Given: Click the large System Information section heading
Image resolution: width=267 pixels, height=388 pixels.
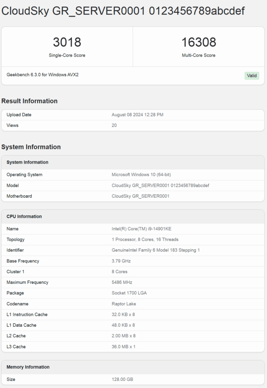Looking at the screenshot, I should (31, 147).
